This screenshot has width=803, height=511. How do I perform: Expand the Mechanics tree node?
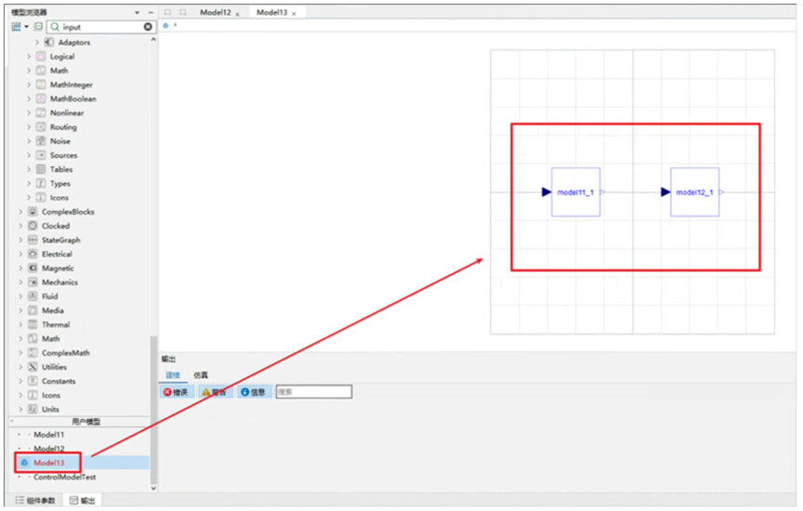[x=20, y=282]
